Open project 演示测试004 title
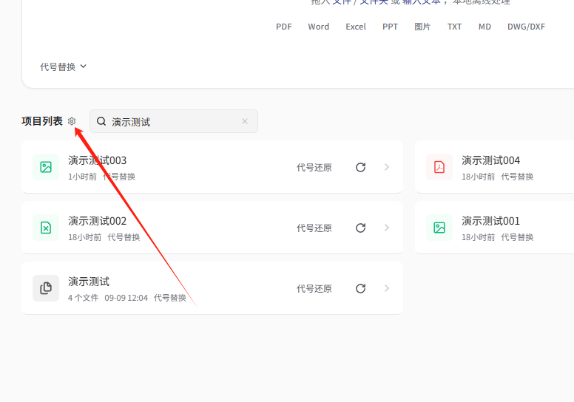 coord(491,160)
